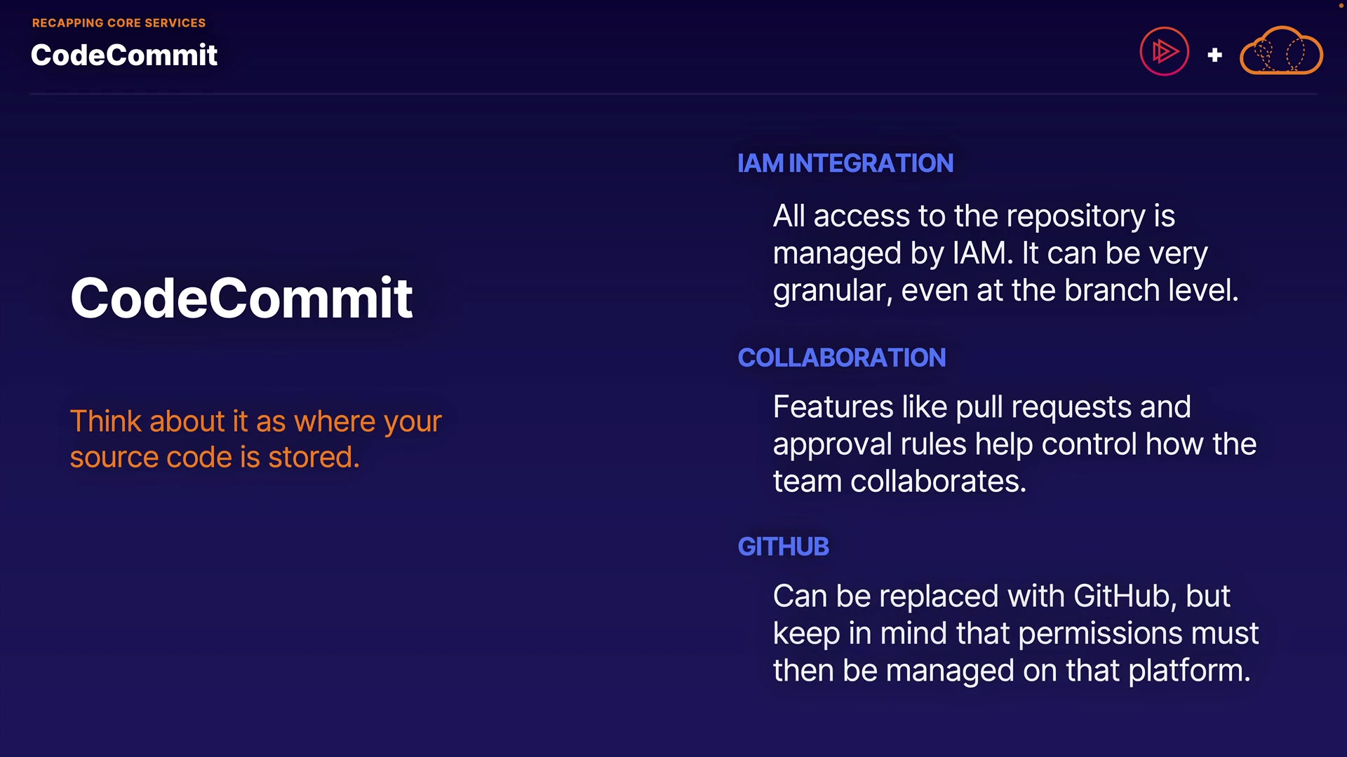Viewport: 1347px width, 757px height.
Task: Select the COLLABORATION heading
Action: click(x=842, y=357)
